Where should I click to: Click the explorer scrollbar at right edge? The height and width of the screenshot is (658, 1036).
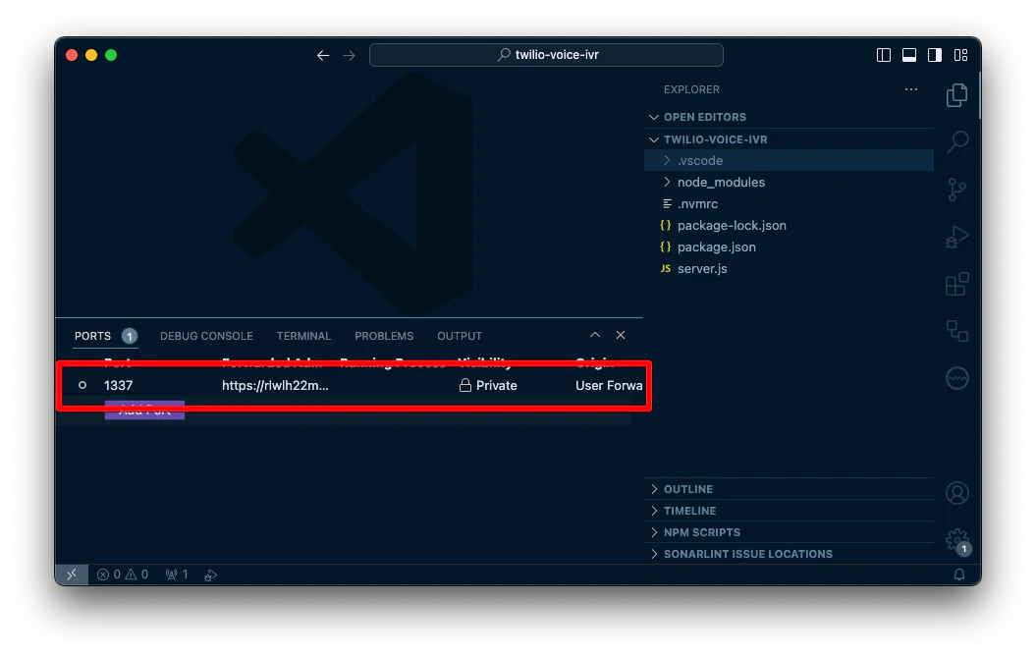tap(978, 96)
